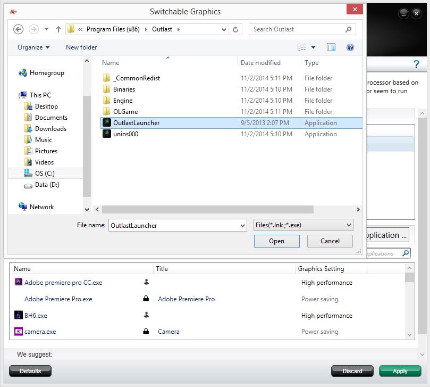
Task: Click the green Apply button
Action: (x=400, y=371)
